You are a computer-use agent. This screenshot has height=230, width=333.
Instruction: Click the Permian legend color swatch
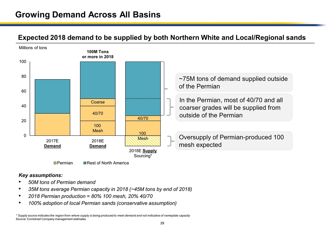55,163
